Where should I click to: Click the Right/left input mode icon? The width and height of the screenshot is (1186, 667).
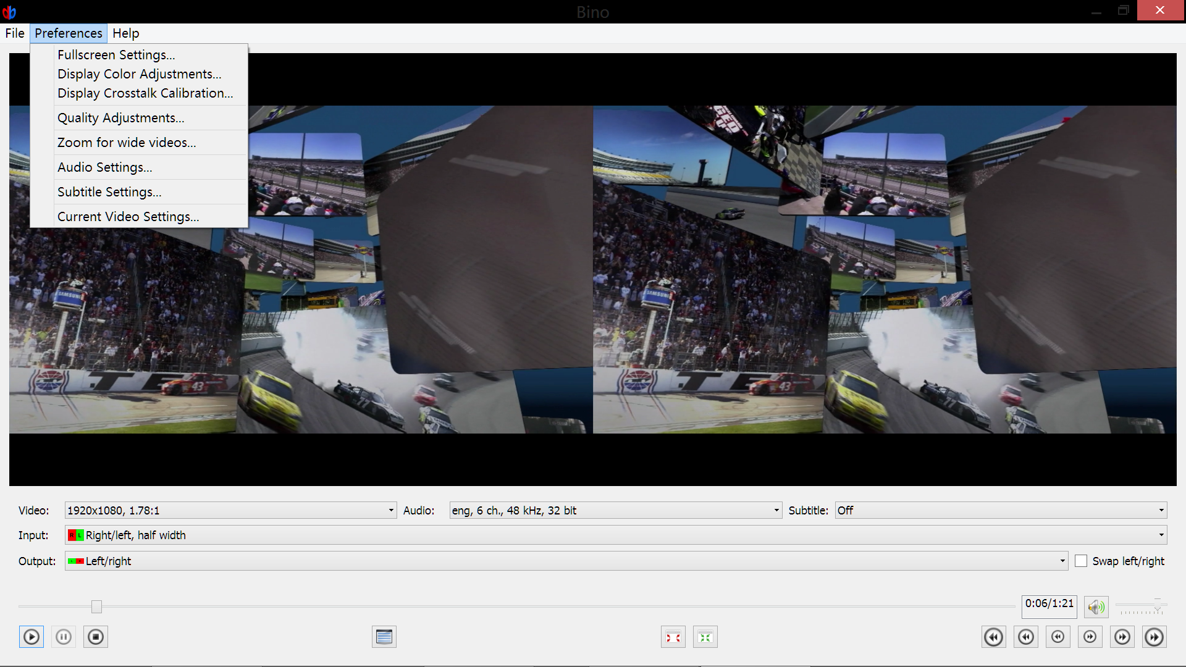tap(75, 535)
